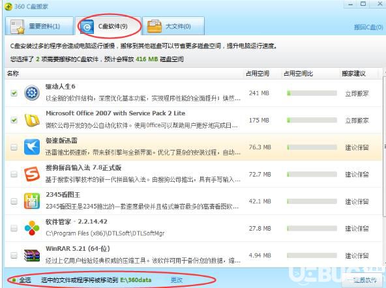Click the 一键搬软件 button
Image resolution: width=386 pixels, height=288 pixels.
click(x=363, y=280)
